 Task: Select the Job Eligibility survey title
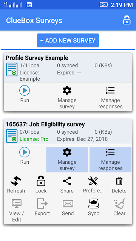[45, 124]
